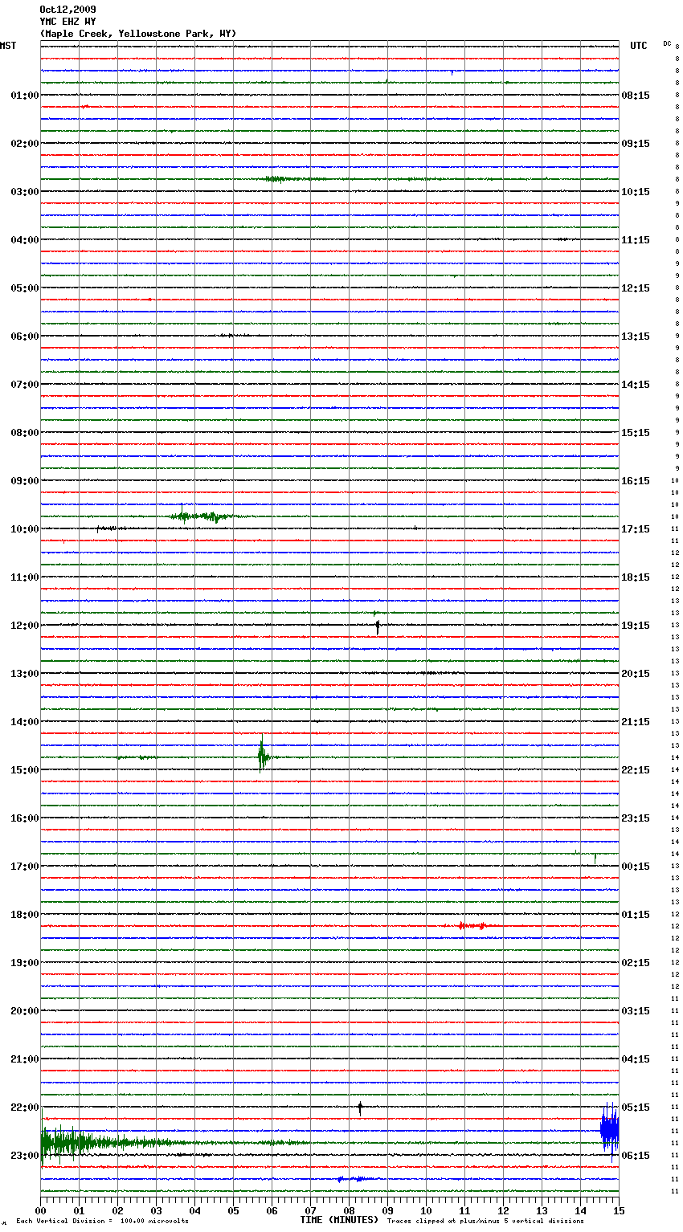
Task: Select the '10:00' MST time label
Action: (25, 529)
